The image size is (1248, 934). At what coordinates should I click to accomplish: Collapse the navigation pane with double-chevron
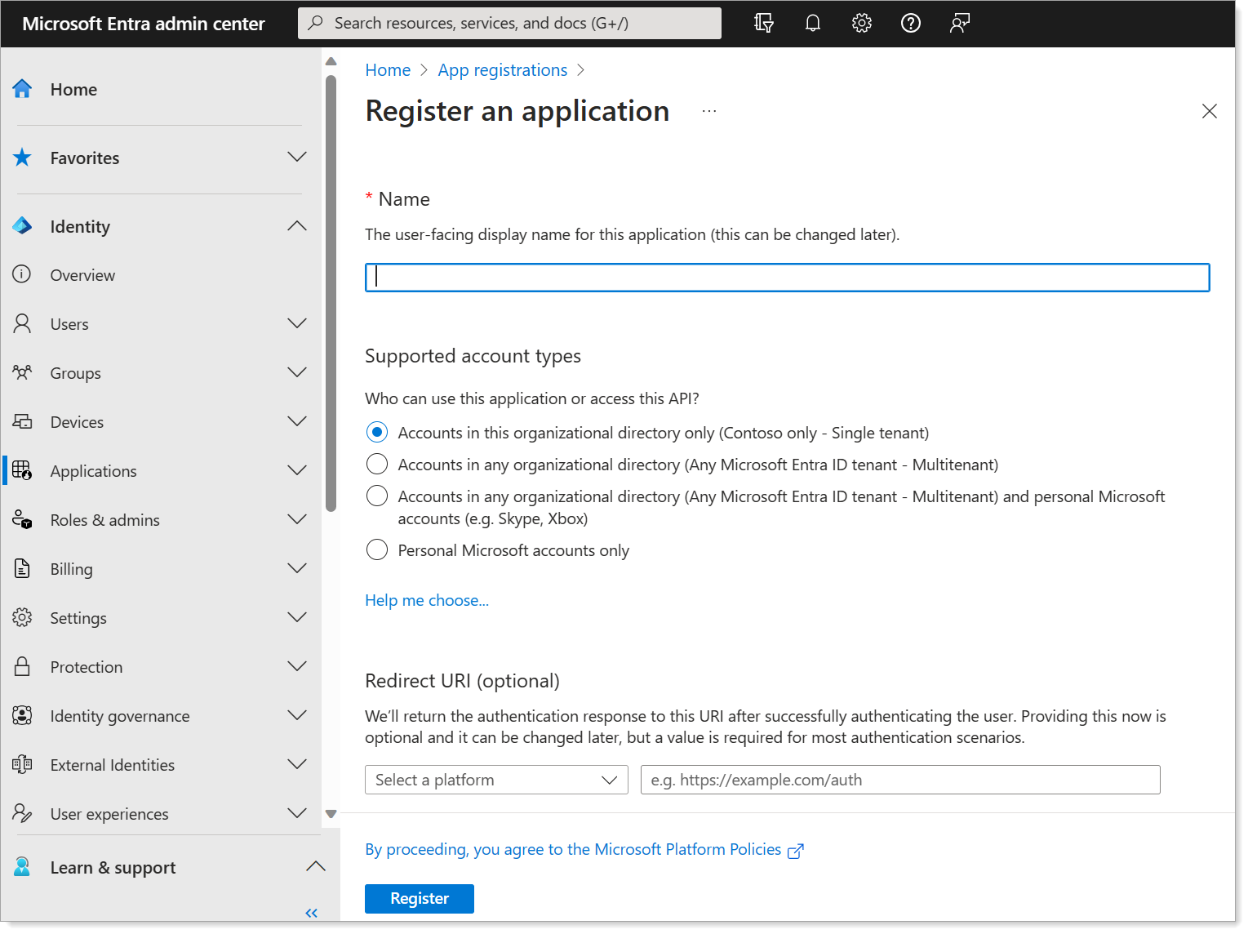[311, 913]
